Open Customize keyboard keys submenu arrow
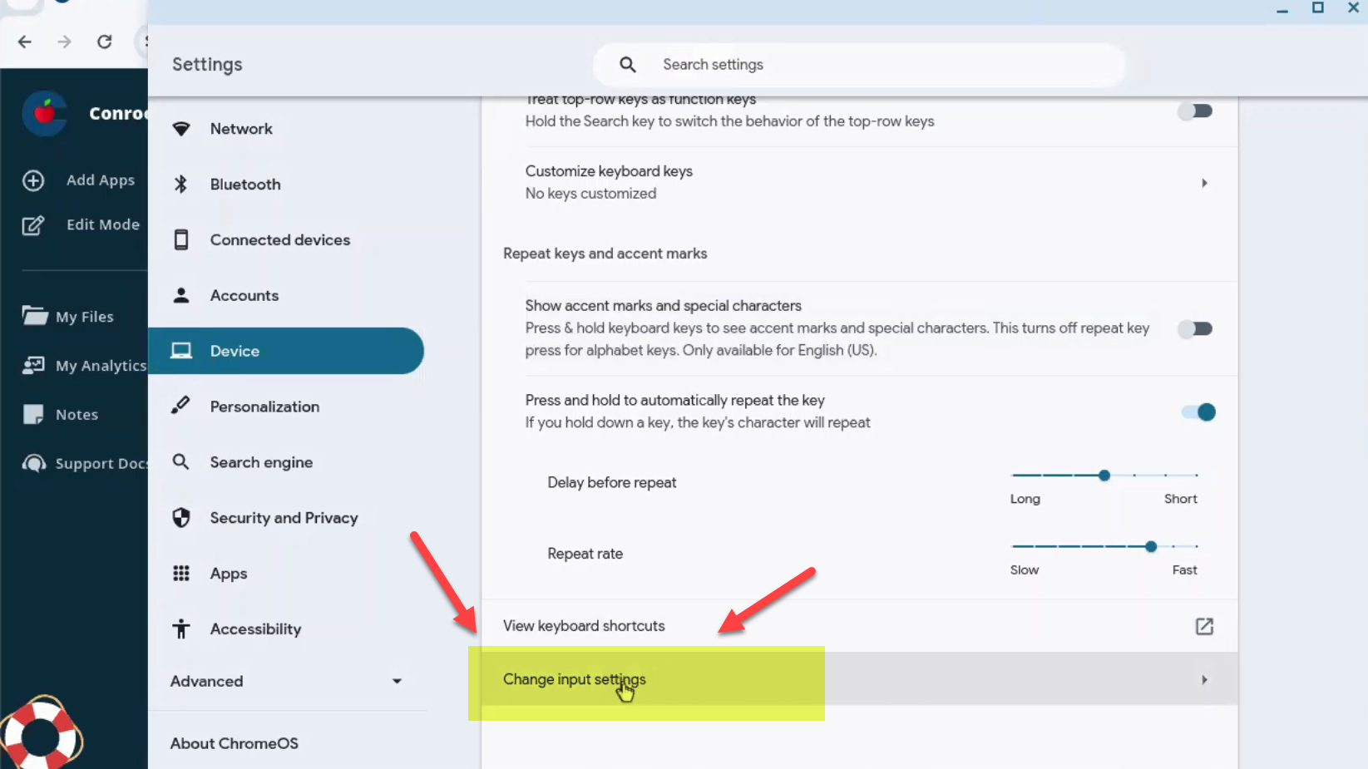The width and height of the screenshot is (1368, 769). point(1203,183)
